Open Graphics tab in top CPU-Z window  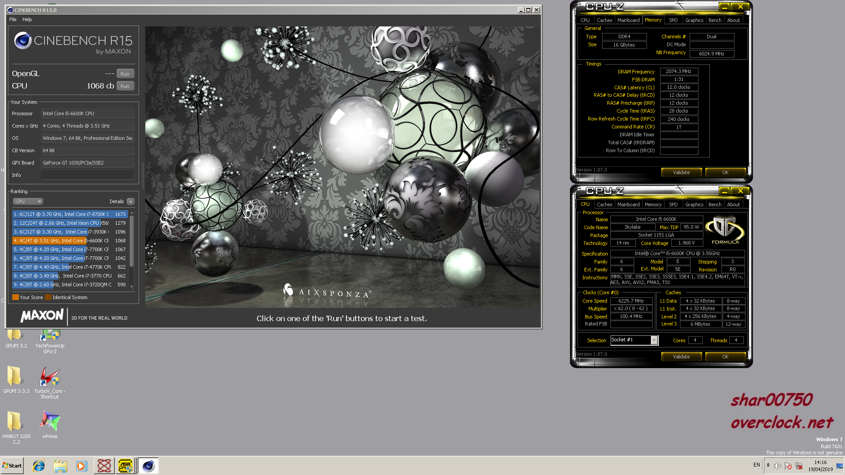pyautogui.click(x=694, y=20)
